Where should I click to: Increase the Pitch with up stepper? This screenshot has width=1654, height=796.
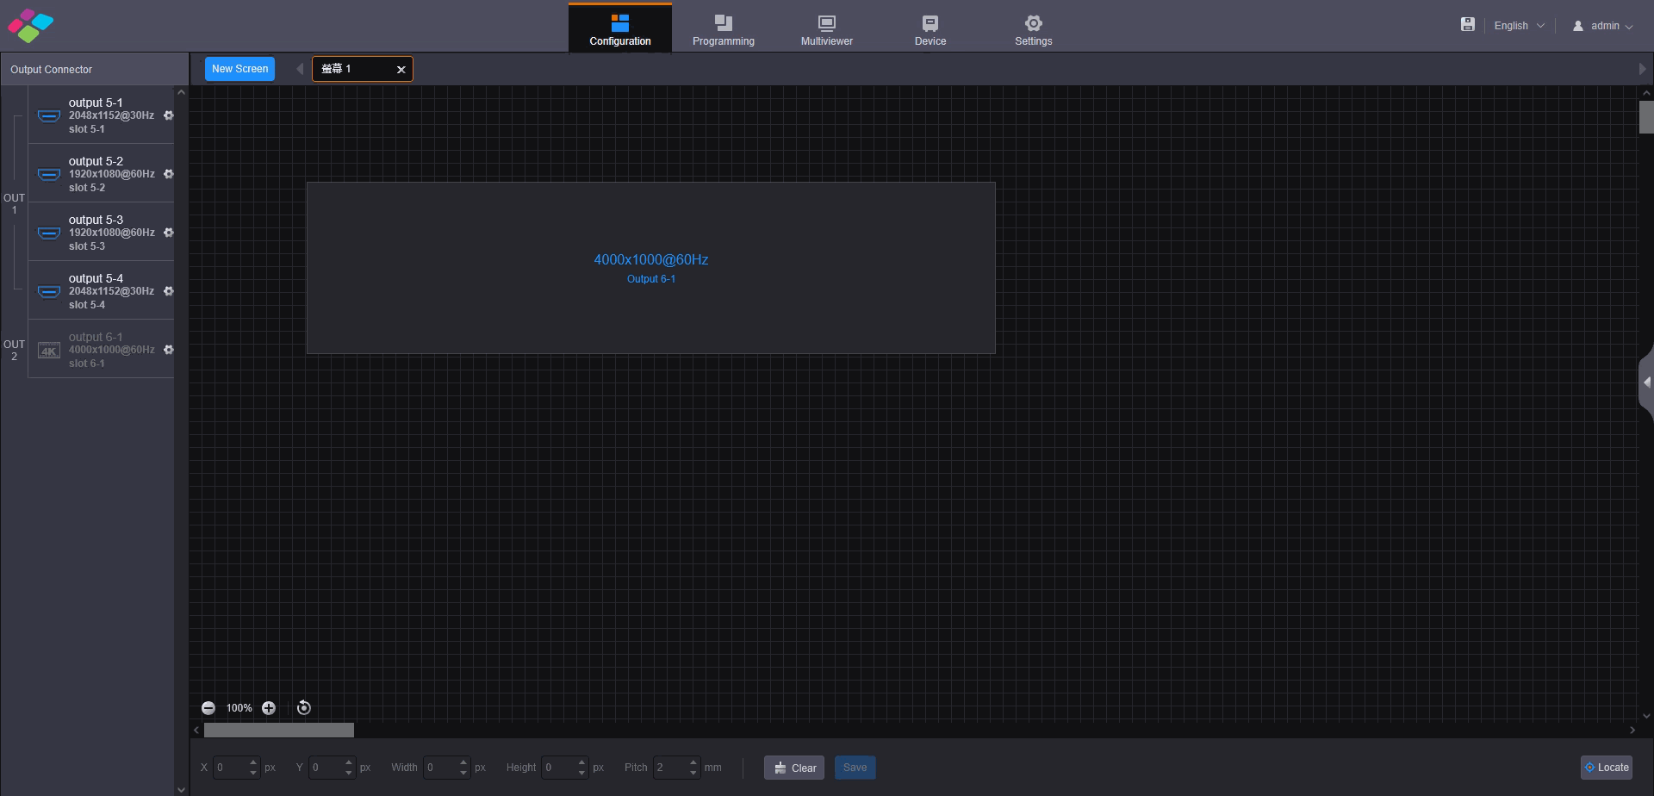[x=693, y=762]
